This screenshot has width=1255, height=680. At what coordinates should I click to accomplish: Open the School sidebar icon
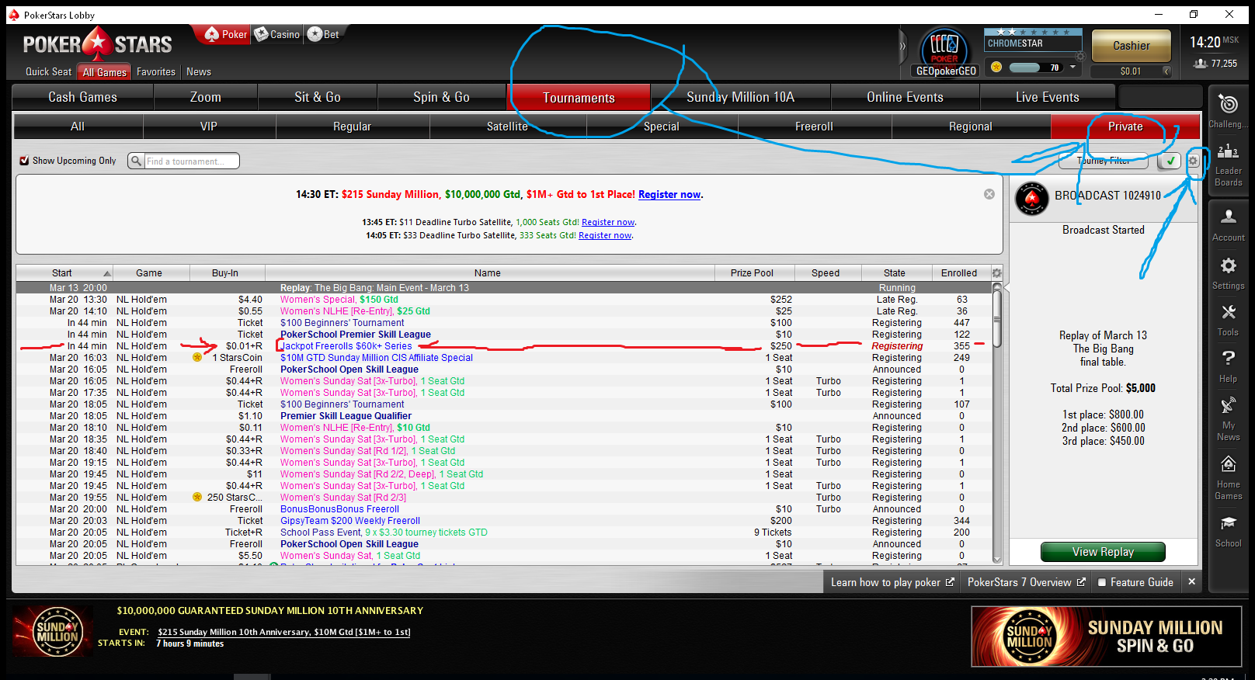coord(1228,531)
